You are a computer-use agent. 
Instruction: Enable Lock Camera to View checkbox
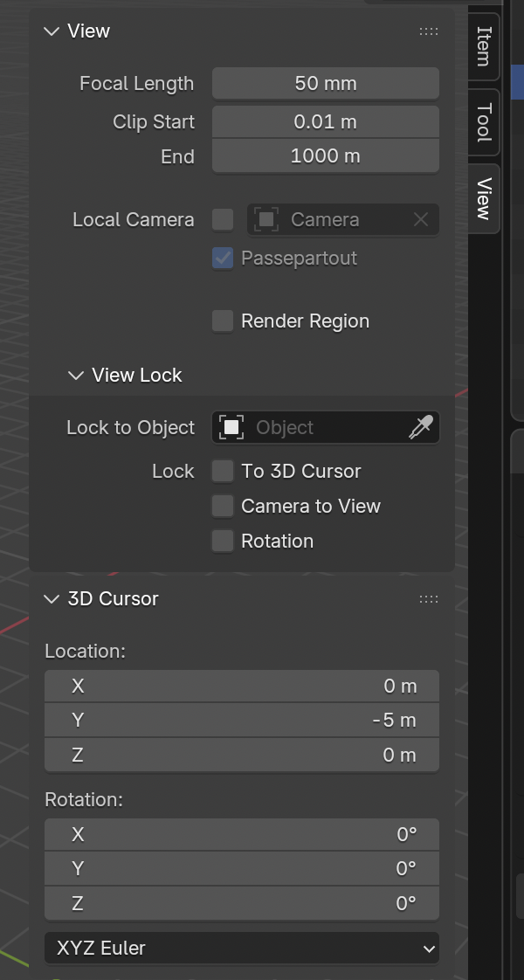click(x=224, y=507)
